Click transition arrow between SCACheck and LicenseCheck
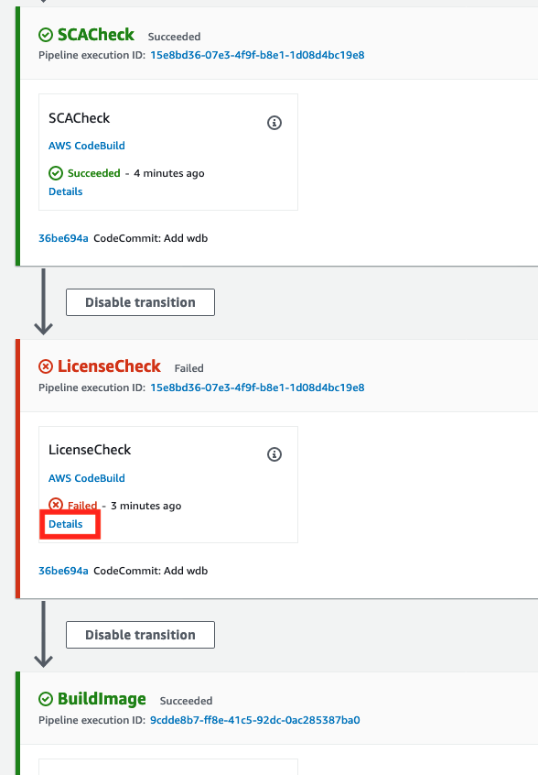This screenshot has height=775, width=538. [x=43, y=301]
